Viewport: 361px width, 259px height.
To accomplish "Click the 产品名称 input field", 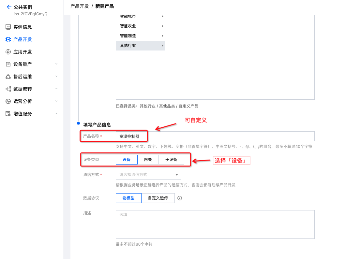I will point(215,136).
